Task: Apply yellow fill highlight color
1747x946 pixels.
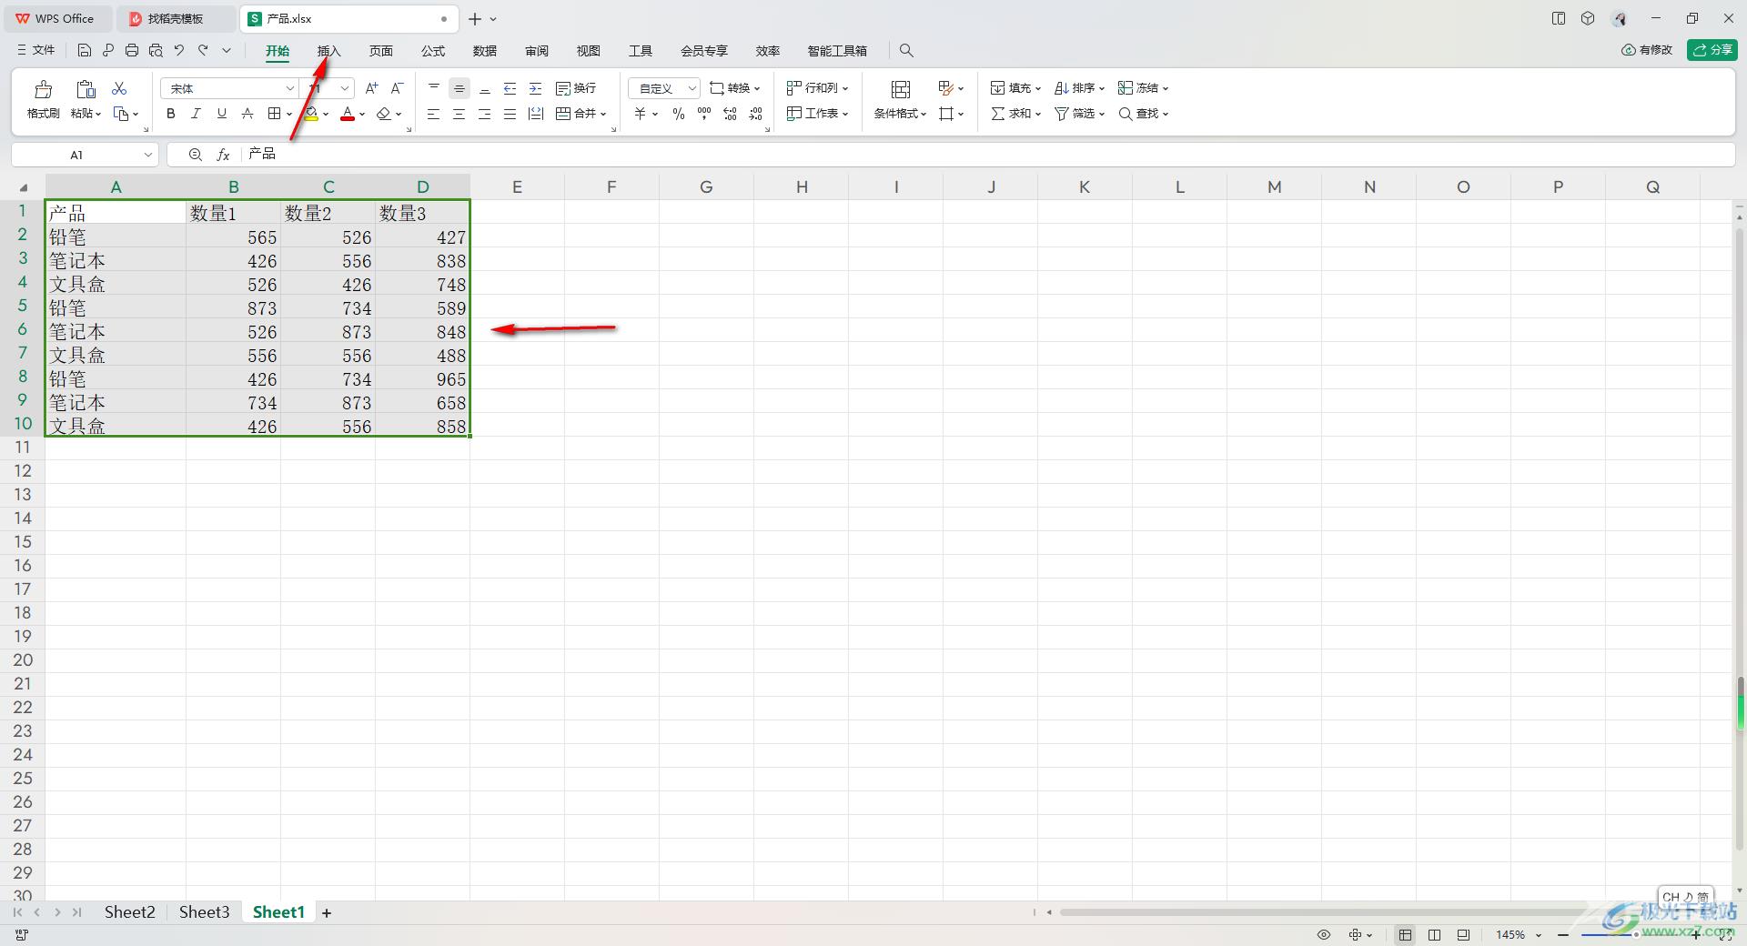Action: click(311, 114)
